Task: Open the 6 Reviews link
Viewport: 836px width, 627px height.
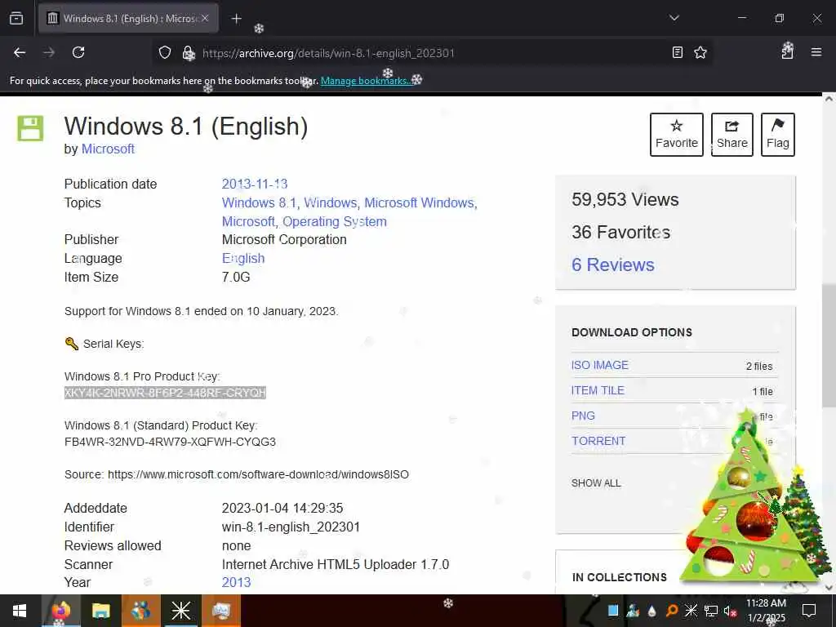Action: [612, 265]
